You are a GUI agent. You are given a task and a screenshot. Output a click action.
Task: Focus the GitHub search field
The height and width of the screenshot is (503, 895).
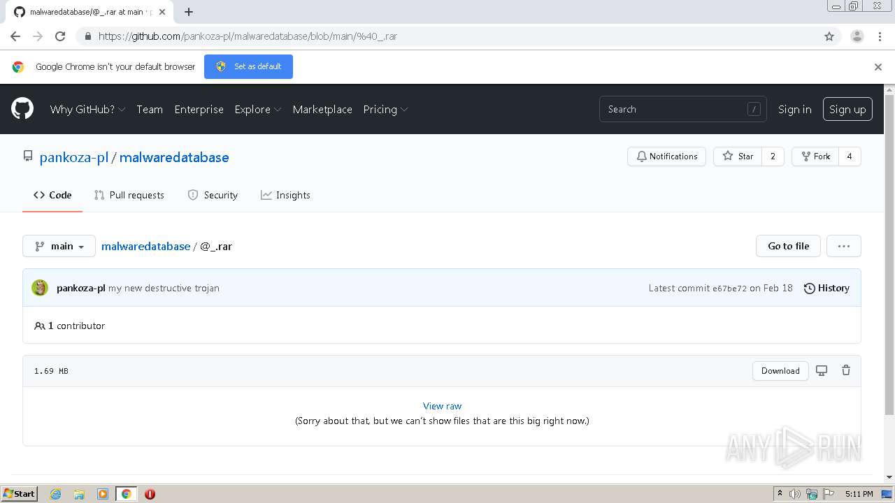pos(682,109)
